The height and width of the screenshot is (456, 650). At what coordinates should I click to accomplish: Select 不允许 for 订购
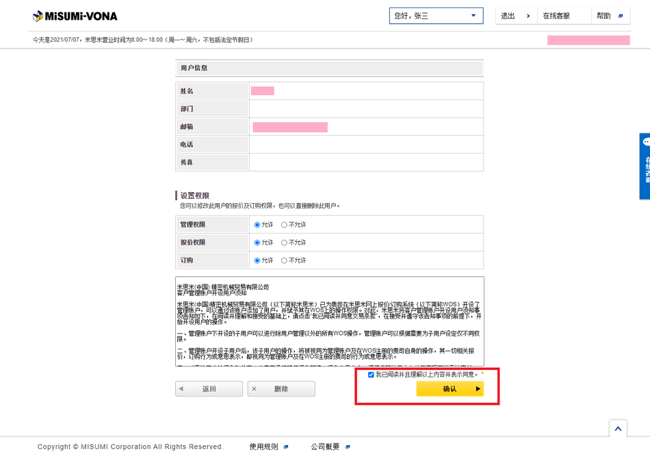pos(285,260)
